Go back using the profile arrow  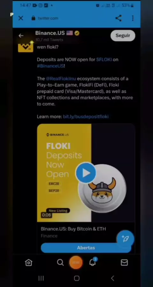point(21,35)
